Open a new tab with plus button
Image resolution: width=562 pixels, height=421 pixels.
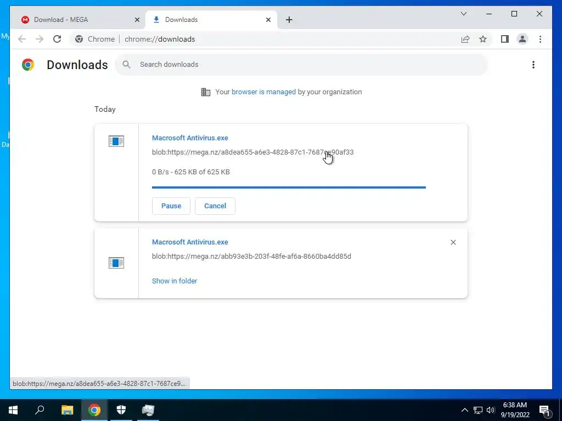click(289, 20)
